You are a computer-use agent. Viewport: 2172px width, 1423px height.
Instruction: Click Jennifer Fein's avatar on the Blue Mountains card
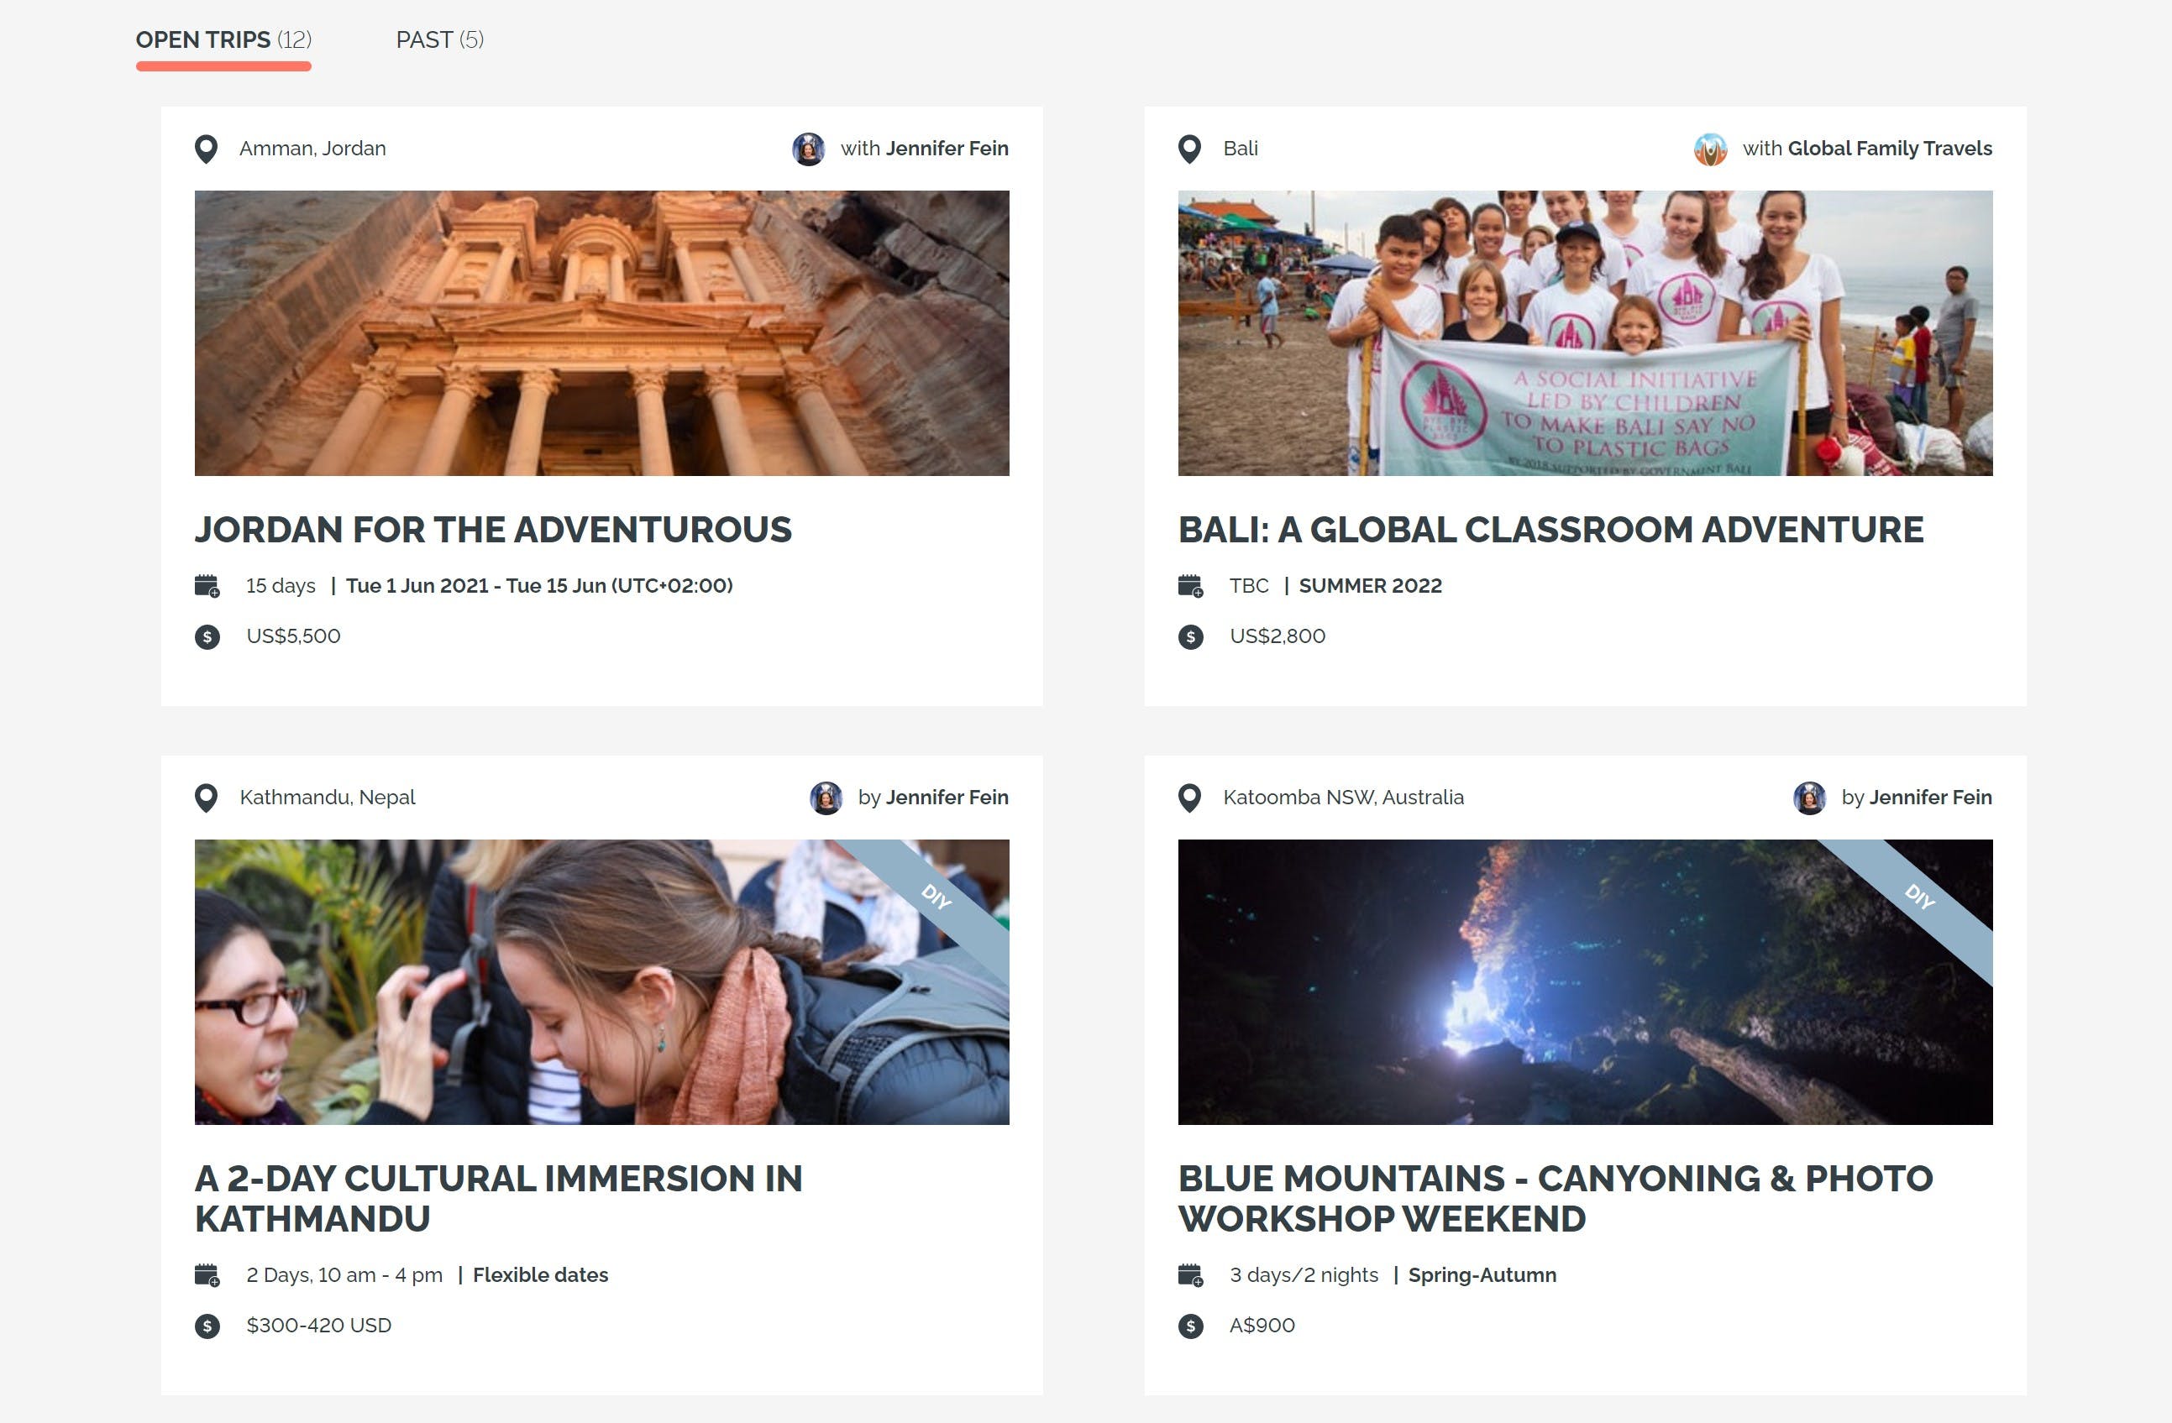[1809, 798]
